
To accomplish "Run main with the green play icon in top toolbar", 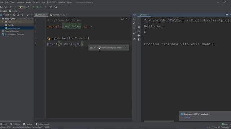I will coord(33,7).
